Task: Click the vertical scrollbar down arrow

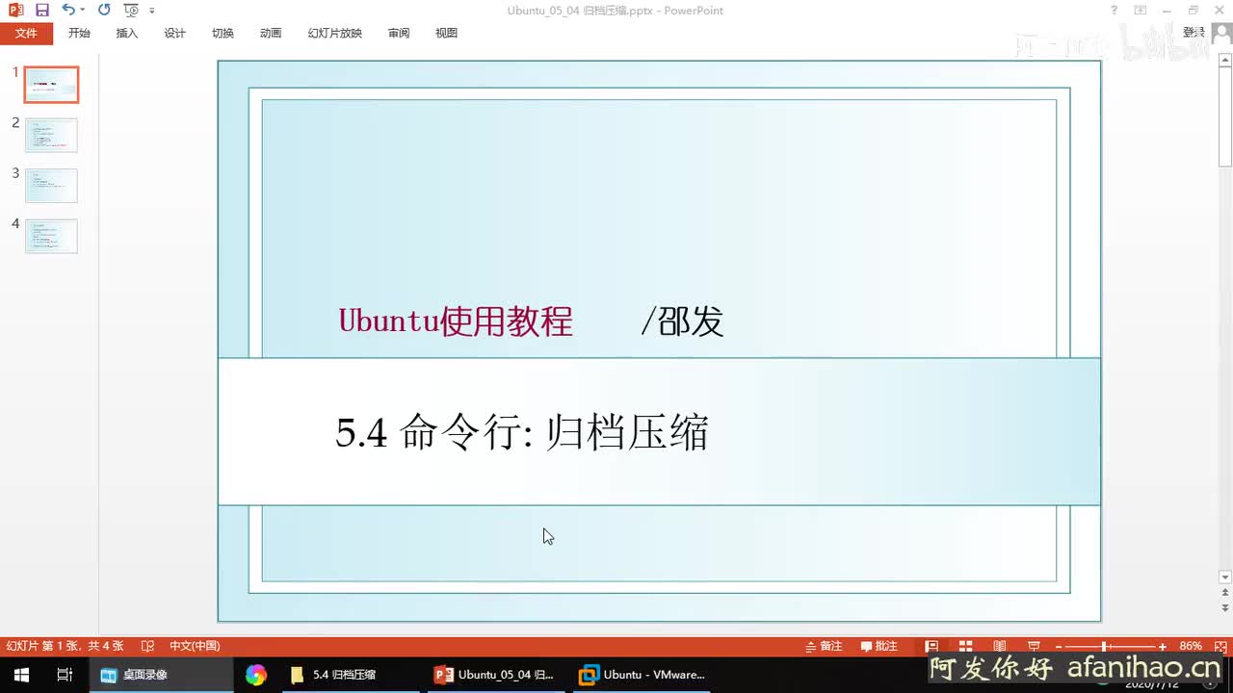Action: pyautogui.click(x=1225, y=577)
